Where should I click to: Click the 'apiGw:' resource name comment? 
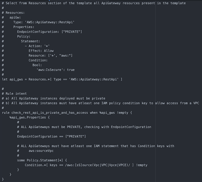15,17
